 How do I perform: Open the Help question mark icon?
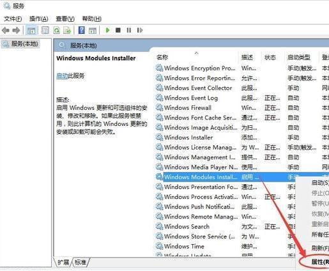pos(81,30)
